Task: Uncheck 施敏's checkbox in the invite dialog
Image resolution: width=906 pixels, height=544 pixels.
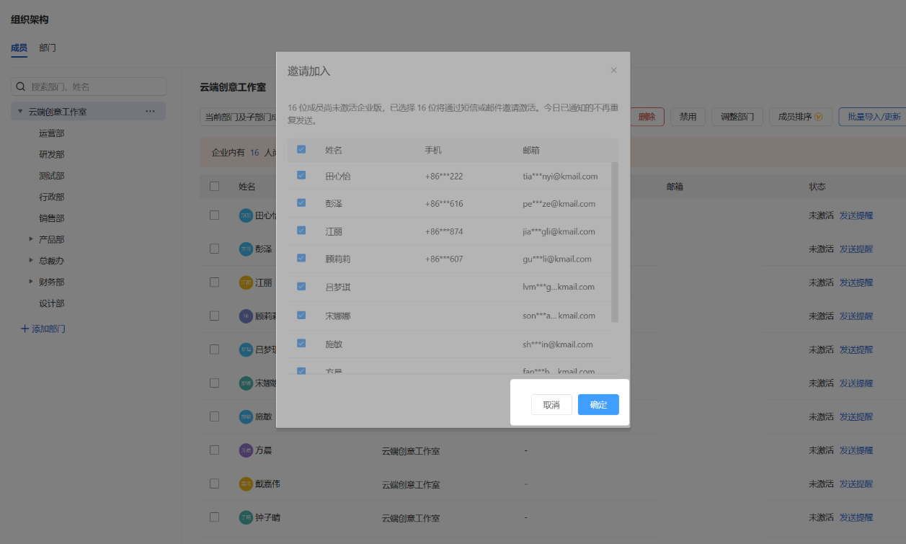Action: pyautogui.click(x=301, y=343)
